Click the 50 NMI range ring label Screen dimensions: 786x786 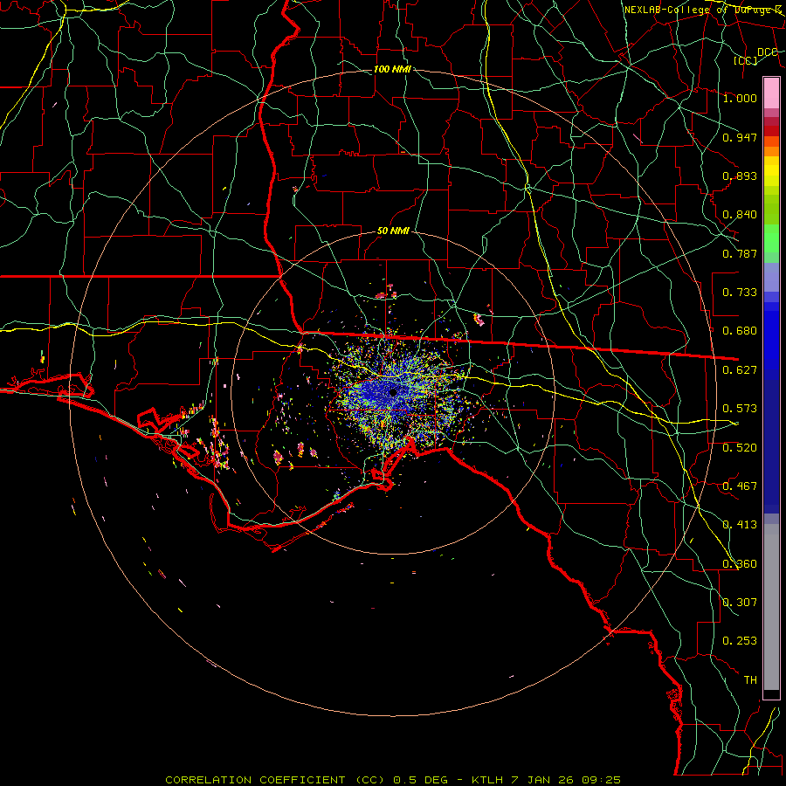[x=392, y=231]
